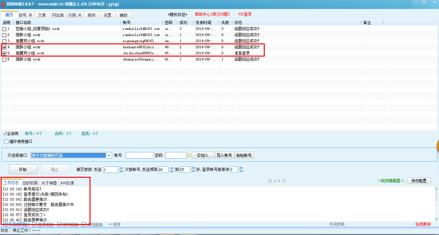The image size is (439, 235).
Task: Click the small yellow icon beside 密码 field
Action: [x=189, y=155]
